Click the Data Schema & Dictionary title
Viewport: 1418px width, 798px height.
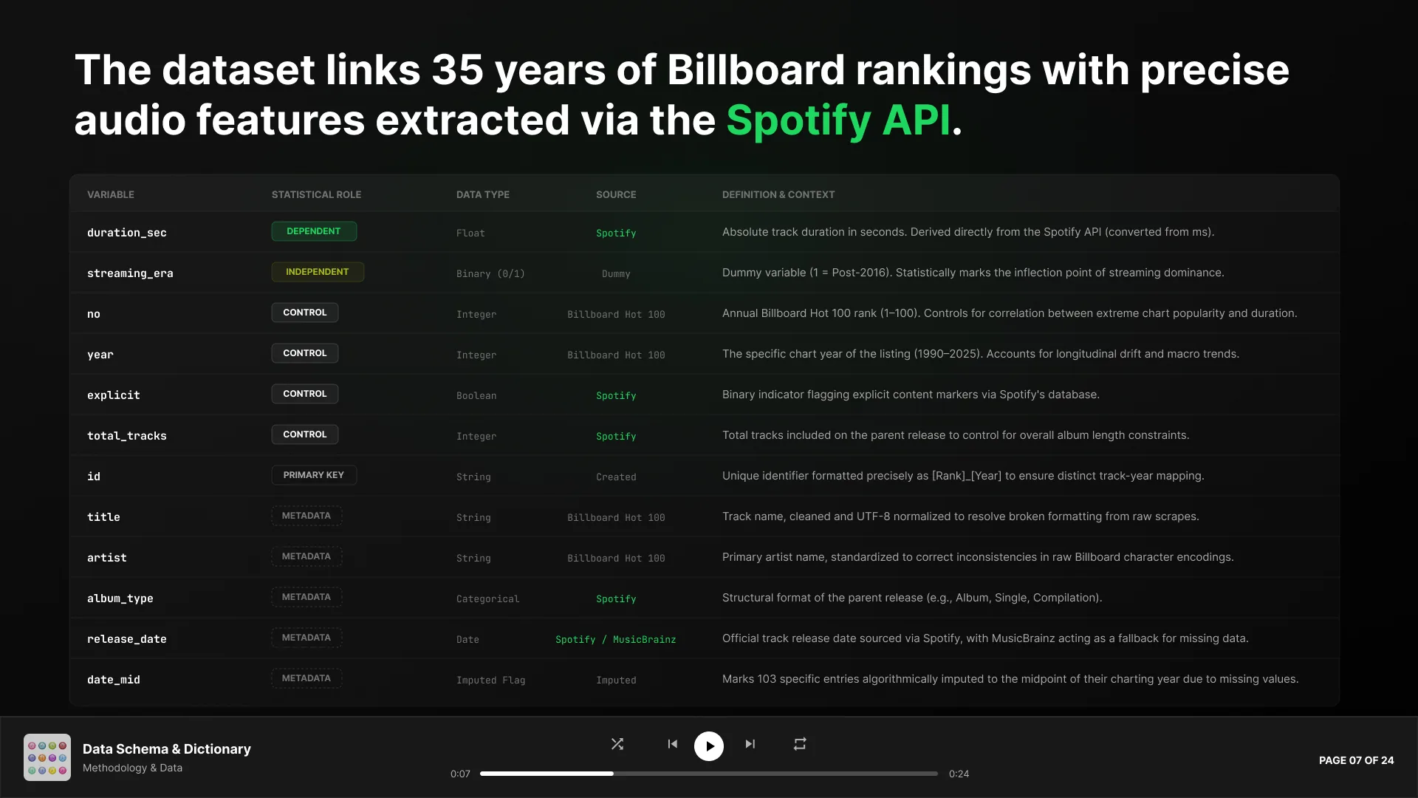pyautogui.click(x=167, y=749)
